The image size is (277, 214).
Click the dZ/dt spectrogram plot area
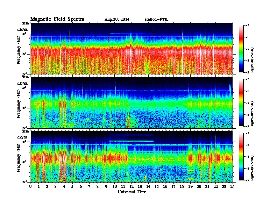132,157
